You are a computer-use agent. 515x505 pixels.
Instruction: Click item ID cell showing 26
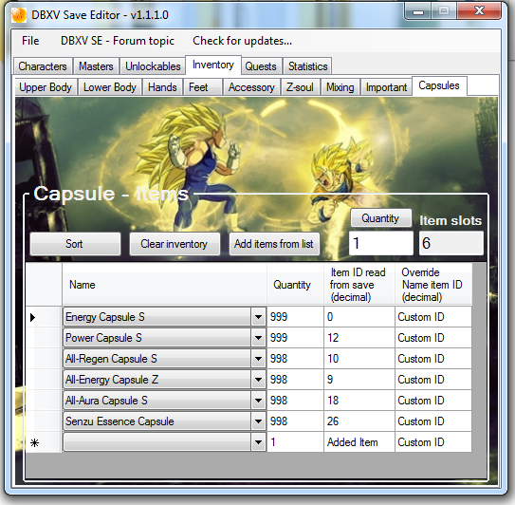point(359,421)
